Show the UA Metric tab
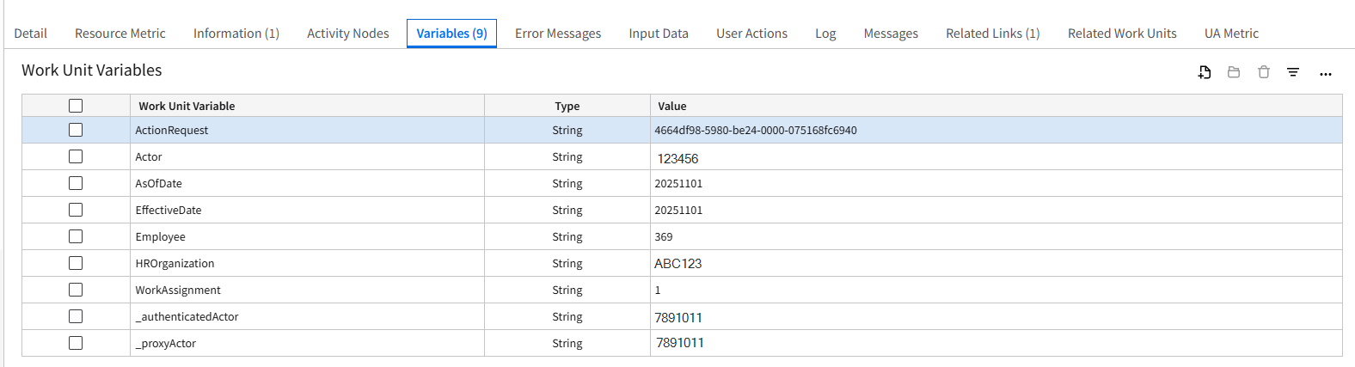 click(x=1230, y=34)
